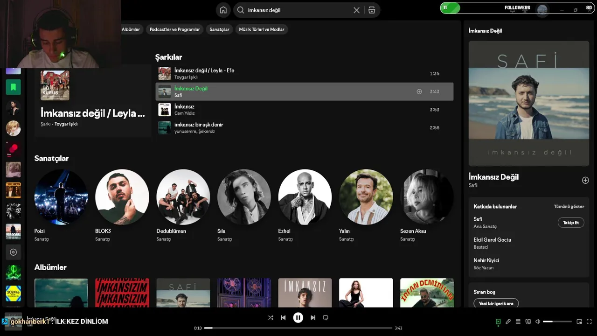Open the green bookmark item in the library sidebar

(13, 87)
